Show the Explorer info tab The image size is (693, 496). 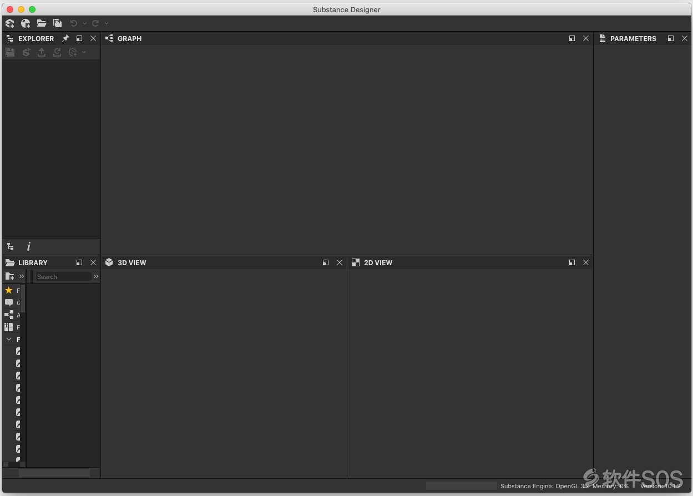tap(29, 247)
